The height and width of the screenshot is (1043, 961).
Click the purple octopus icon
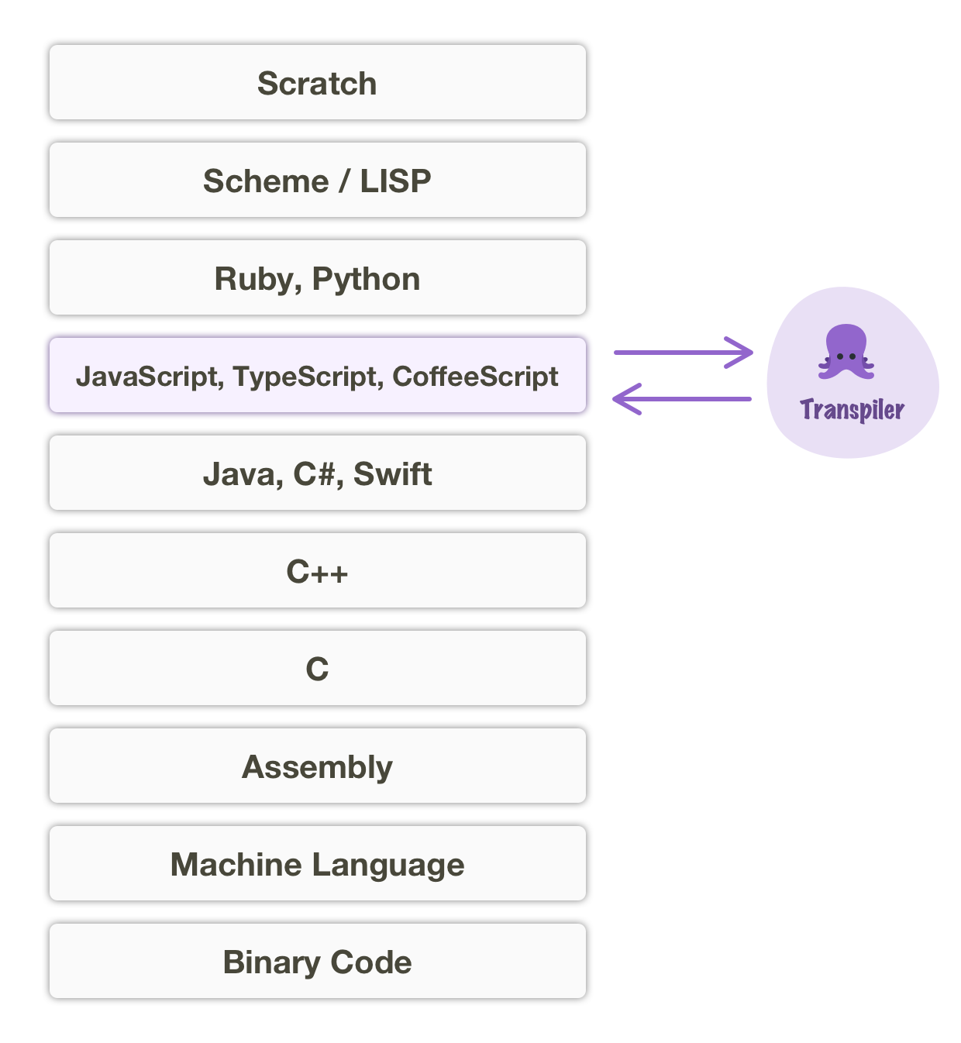[846, 352]
